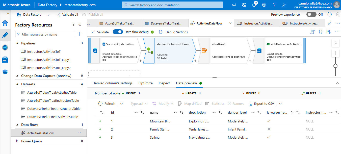Open the help question mark
This screenshot has height=154, width=341.
point(274,5)
